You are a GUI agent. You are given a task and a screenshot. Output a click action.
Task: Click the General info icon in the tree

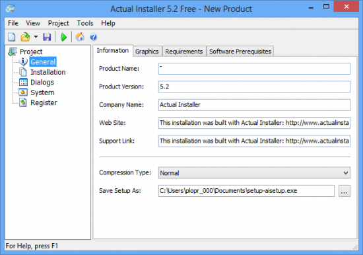point(23,61)
